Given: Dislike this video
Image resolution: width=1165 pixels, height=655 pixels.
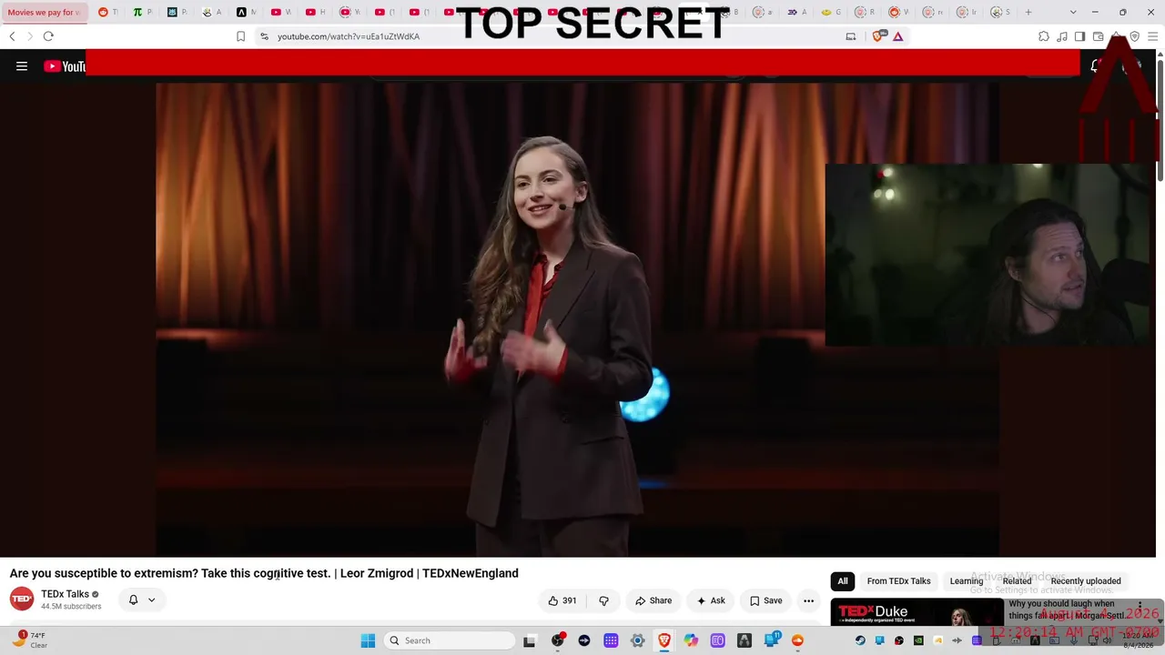Looking at the screenshot, I should (603, 600).
